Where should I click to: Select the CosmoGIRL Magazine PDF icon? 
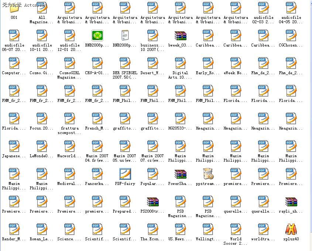tap(69, 63)
